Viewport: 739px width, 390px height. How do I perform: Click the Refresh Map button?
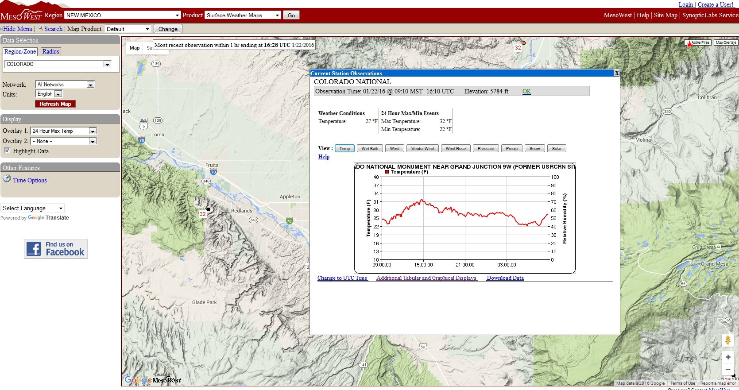point(55,104)
